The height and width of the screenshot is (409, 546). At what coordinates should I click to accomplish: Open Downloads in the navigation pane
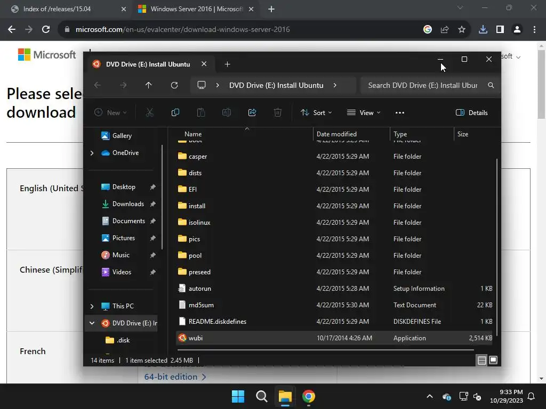[x=128, y=204]
